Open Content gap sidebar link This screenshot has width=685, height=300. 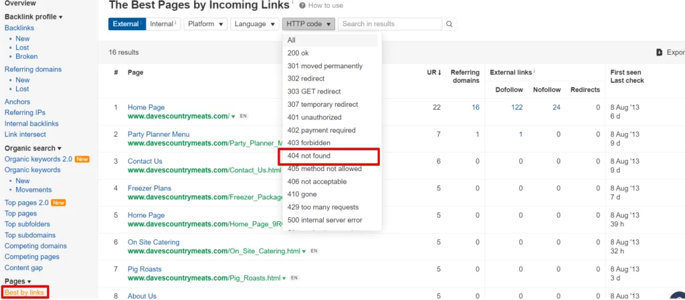tap(23, 268)
